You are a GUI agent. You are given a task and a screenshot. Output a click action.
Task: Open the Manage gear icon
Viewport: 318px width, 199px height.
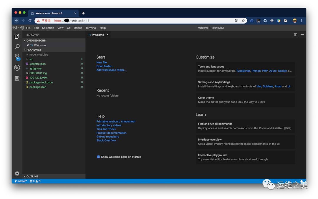(x=17, y=173)
